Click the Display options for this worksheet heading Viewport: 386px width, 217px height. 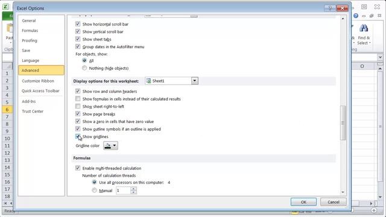click(x=106, y=81)
